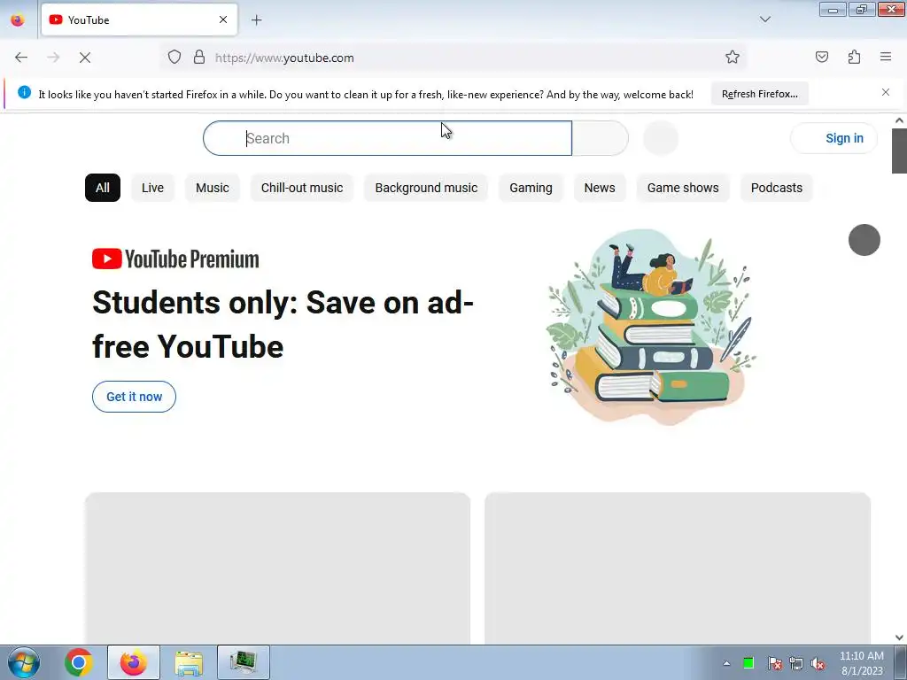The width and height of the screenshot is (907, 680).
Task: Click the search submit button beside Search
Action: [x=600, y=138]
